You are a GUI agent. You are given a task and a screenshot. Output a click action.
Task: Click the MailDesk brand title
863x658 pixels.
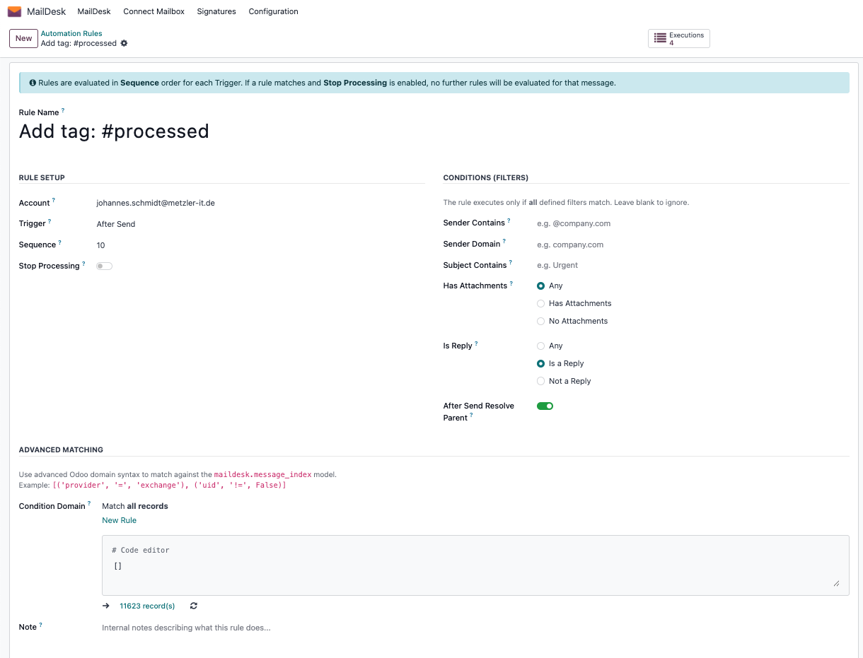tap(46, 11)
